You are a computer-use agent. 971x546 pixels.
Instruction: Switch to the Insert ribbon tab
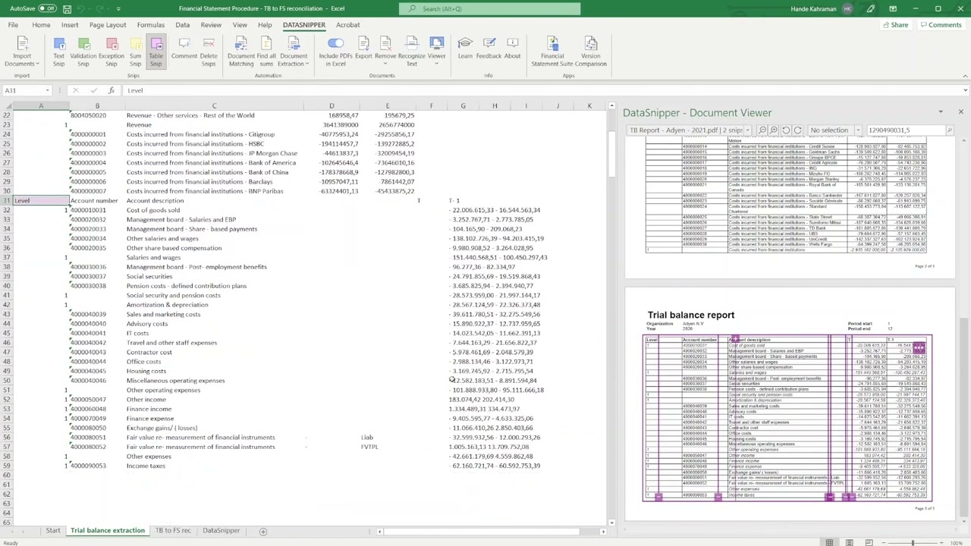coord(70,25)
